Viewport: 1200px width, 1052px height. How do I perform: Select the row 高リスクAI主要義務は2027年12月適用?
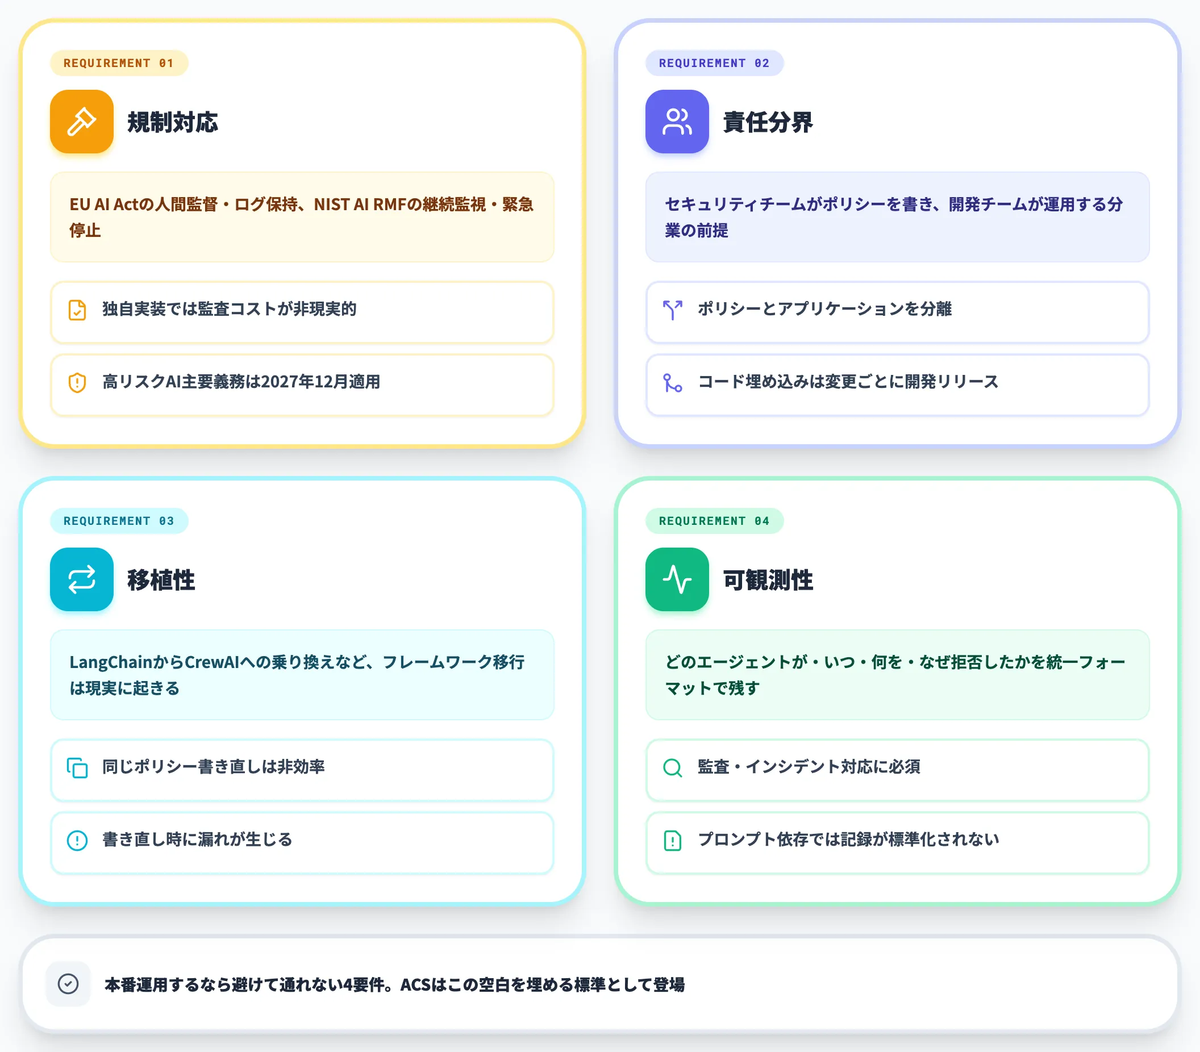(302, 385)
